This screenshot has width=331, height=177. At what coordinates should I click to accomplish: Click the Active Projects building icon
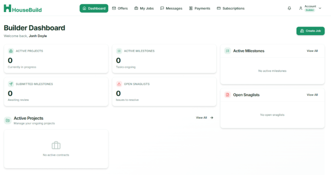11,51
